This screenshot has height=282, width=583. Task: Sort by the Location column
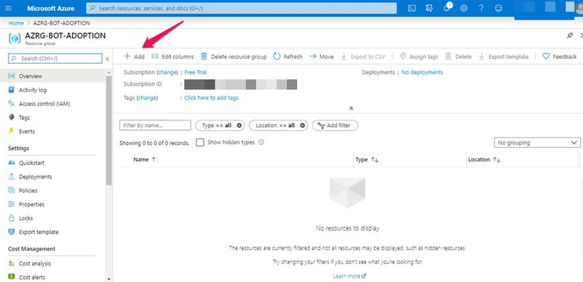tap(484, 159)
